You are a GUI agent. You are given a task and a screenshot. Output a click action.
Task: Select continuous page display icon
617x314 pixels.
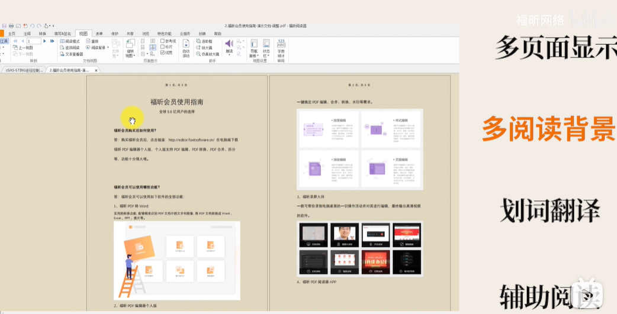[x=143, y=47]
